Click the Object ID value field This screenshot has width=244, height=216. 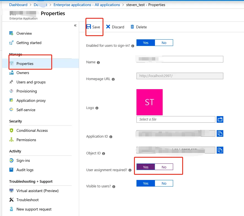point(176,150)
